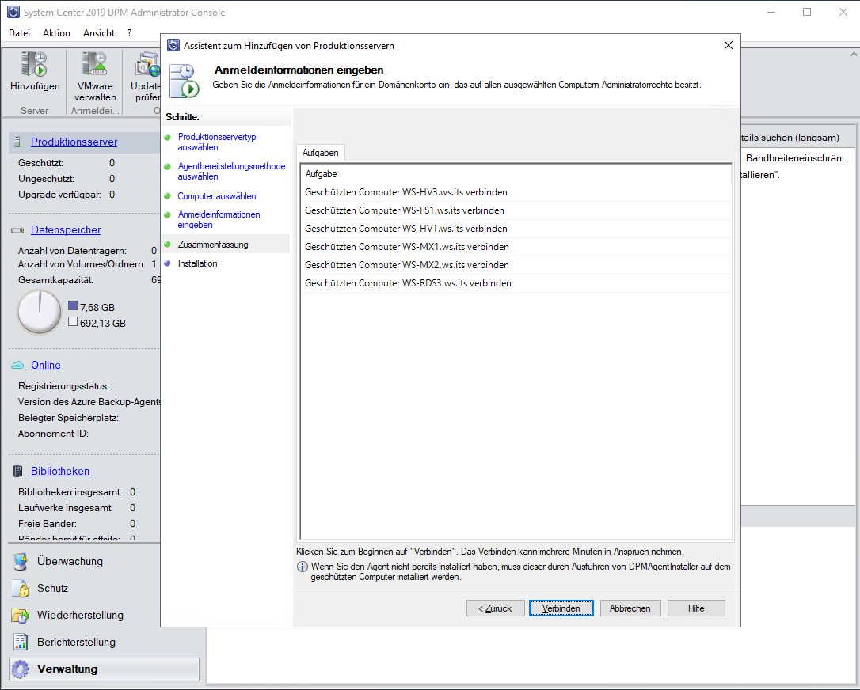Viewport: 860px width, 690px height.
Task: Click the Hilfe button
Action: [696, 608]
